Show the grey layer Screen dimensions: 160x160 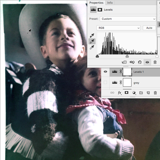(105, 83)
